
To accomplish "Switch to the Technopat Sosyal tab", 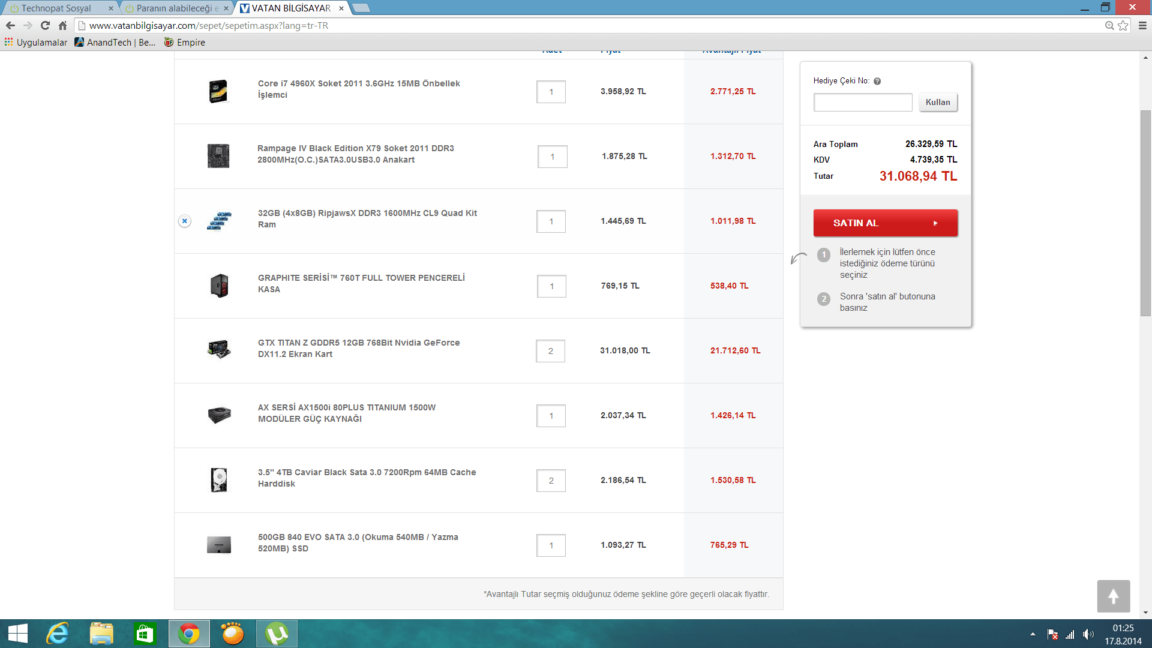I will [56, 8].
